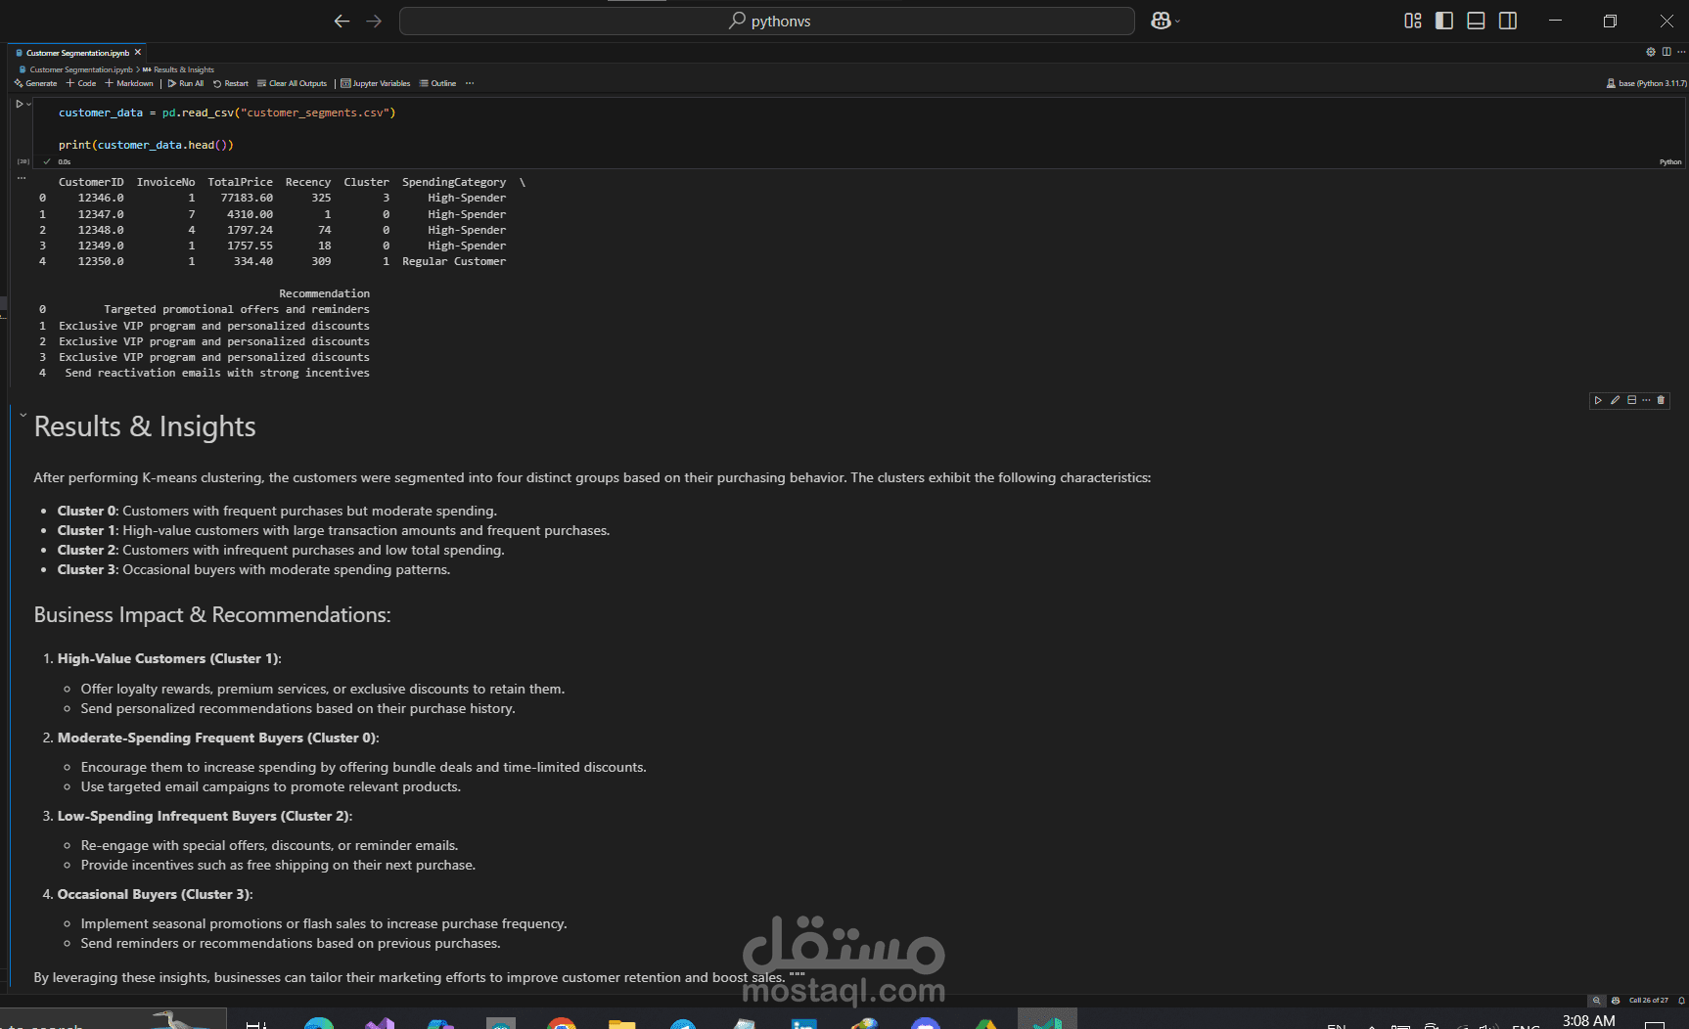Open the Customize Layout icon

coord(1413,21)
